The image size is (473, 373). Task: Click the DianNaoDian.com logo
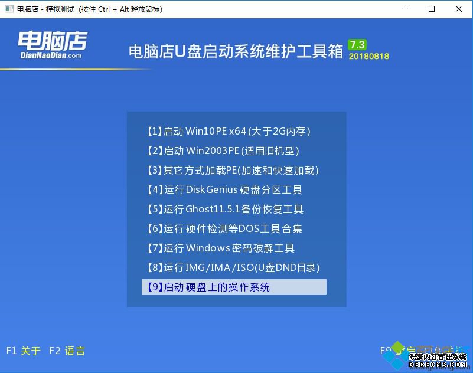[x=53, y=45]
